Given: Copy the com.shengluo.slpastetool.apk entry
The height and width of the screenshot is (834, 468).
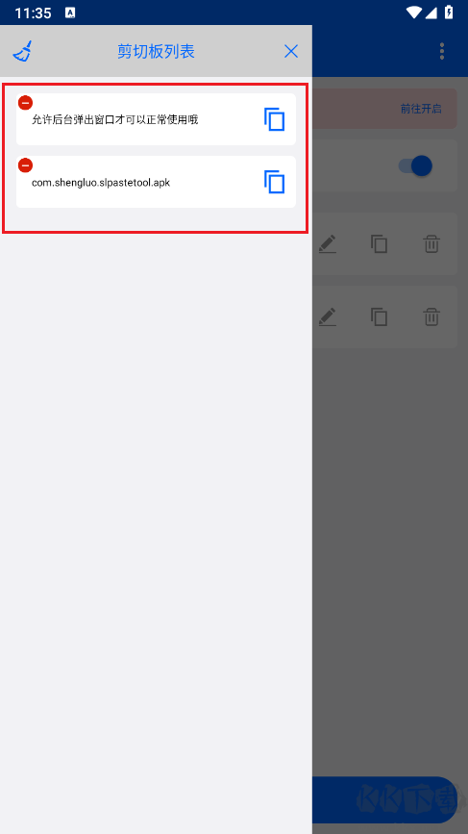Looking at the screenshot, I should point(275,182).
